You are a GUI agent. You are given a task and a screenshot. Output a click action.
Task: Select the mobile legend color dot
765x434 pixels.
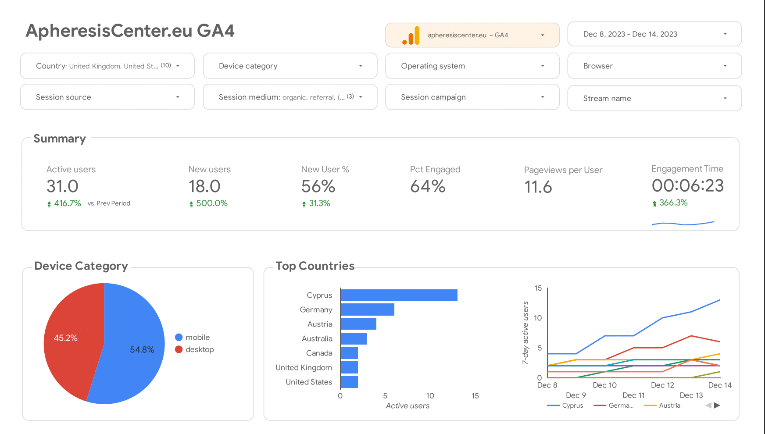coord(179,337)
